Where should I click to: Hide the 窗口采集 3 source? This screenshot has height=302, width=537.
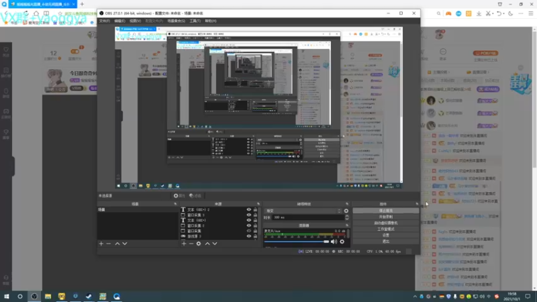(x=249, y=215)
